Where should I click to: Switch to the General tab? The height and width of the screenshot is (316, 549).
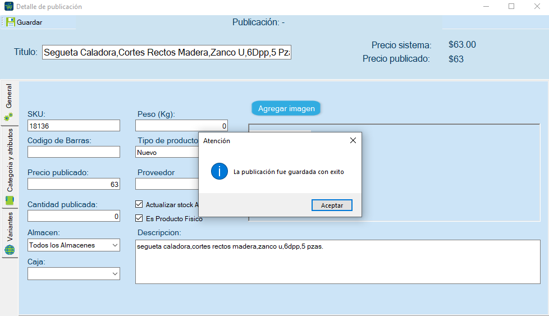[10, 103]
